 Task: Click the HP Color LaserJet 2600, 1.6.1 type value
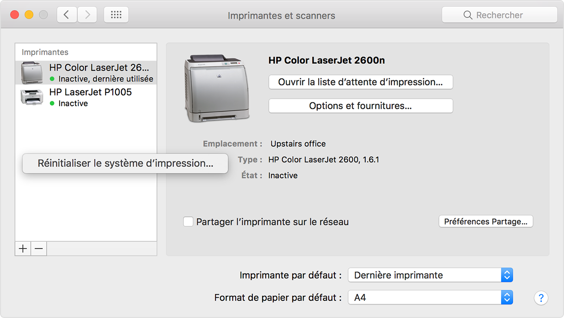[x=323, y=159]
